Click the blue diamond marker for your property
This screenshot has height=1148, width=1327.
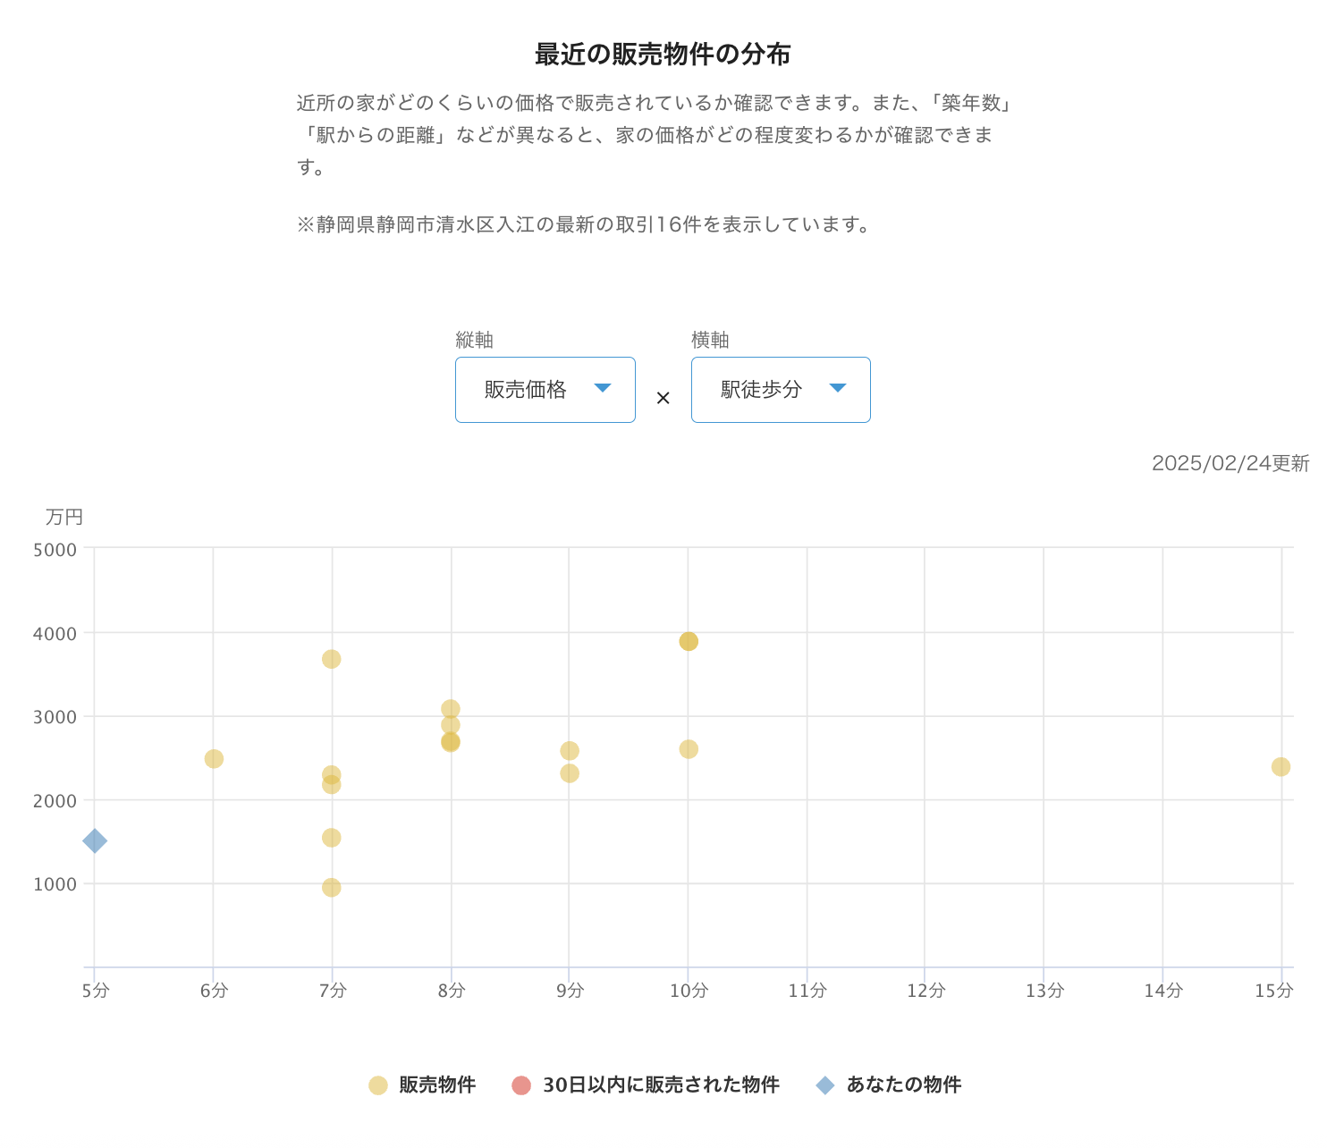(95, 840)
